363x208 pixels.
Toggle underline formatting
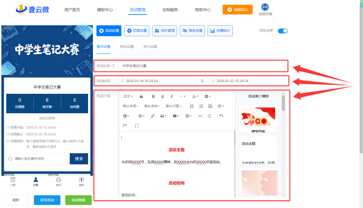point(162,96)
